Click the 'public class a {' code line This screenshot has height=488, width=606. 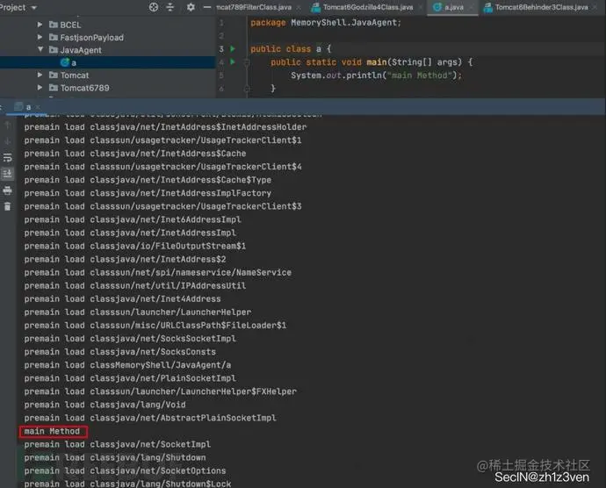(291, 49)
